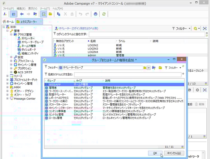Select the 管理者 group row in dialog
Viewport: 210px width, 159px height.
point(114,88)
